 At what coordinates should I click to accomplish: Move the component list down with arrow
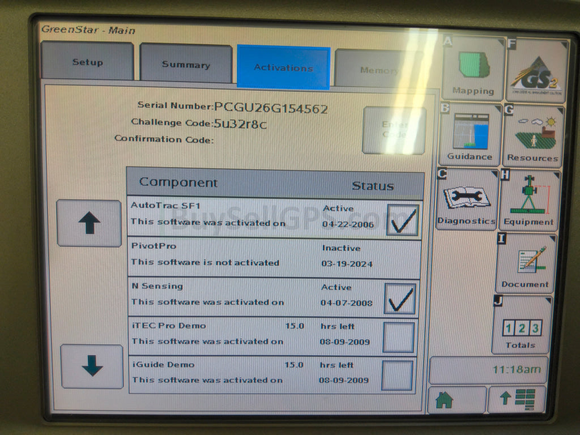92,366
